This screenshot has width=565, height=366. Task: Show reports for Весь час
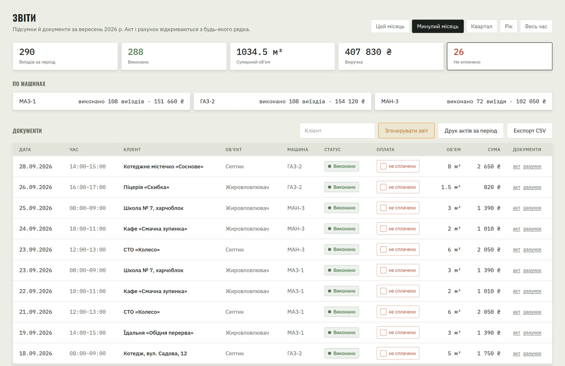[536, 26]
